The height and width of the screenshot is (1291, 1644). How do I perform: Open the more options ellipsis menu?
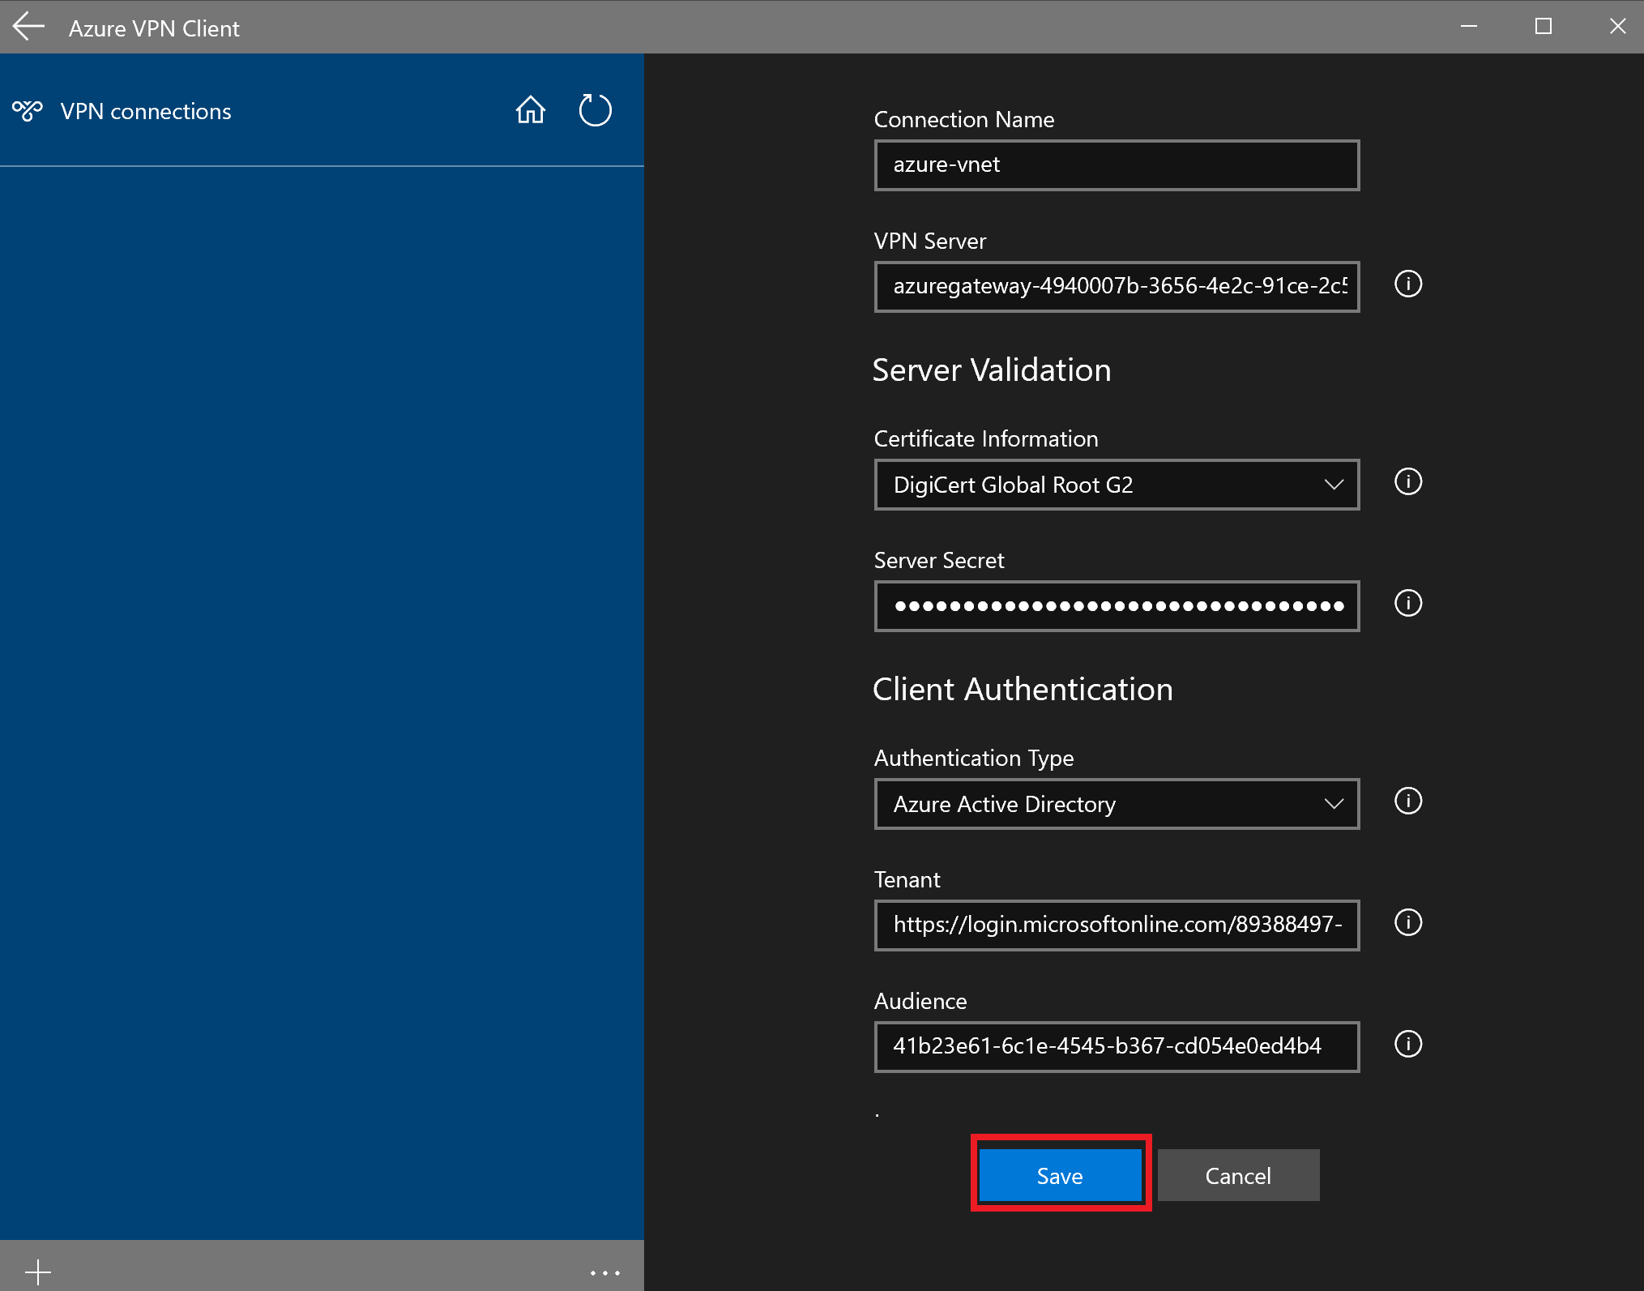point(604,1273)
